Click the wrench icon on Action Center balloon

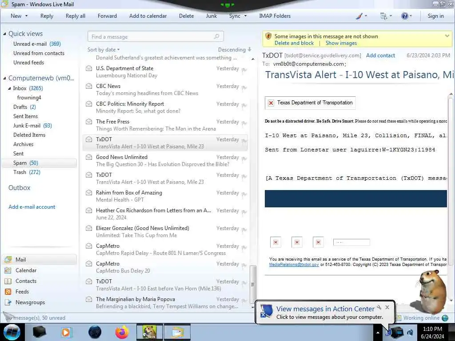click(x=379, y=307)
